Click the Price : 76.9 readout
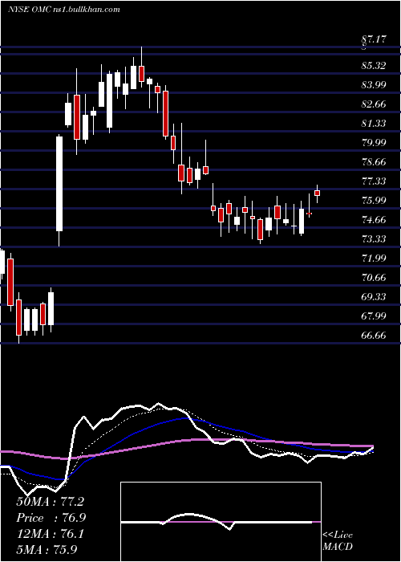The image size is (401, 562). point(51,518)
